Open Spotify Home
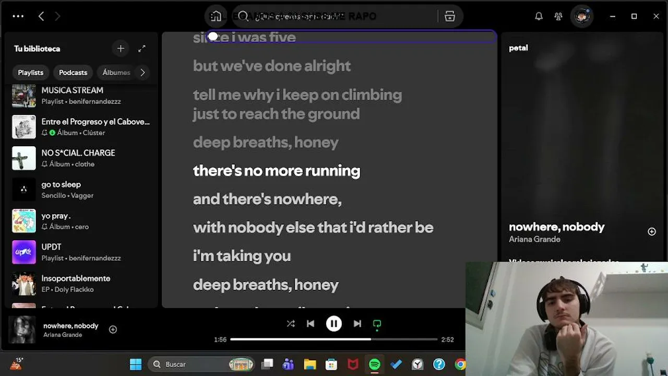The height and width of the screenshot is (376, 668). coord(216,16)
